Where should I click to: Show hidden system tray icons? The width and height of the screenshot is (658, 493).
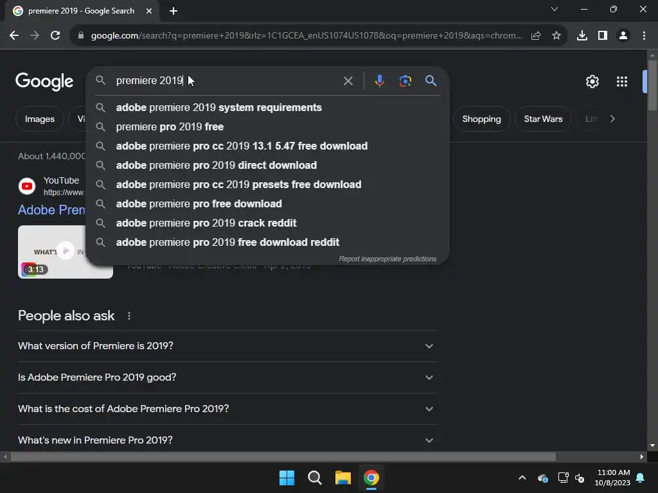coord(522,478)
